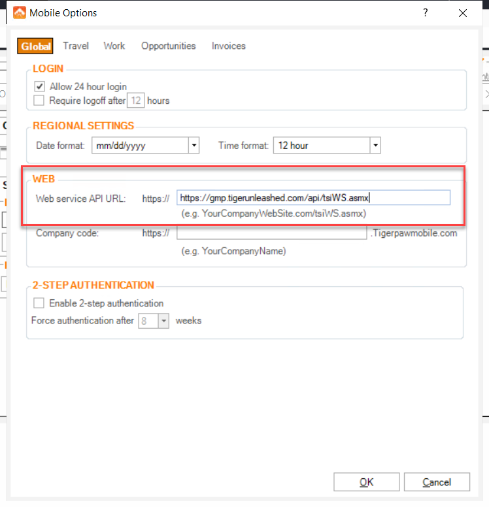Expand the Date format dropdown arrow
This screenshot has height=507, width=489.
tap(194, 146)
